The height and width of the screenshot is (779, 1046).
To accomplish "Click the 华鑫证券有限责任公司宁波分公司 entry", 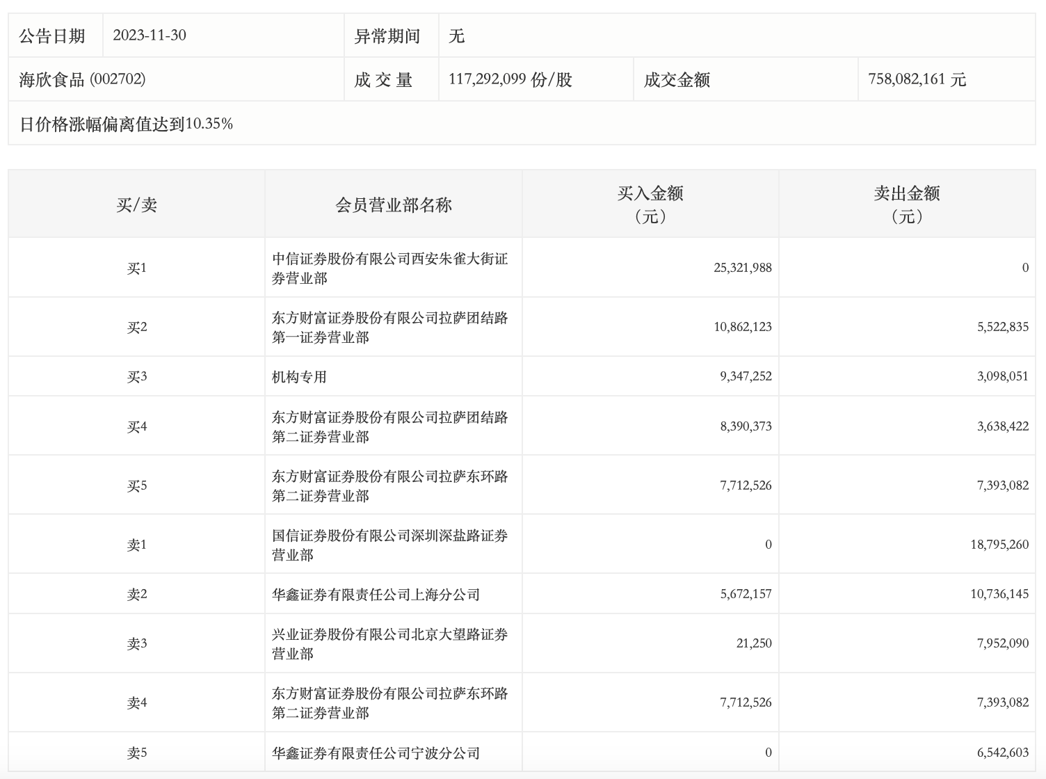I will click(x=376, y=753).
